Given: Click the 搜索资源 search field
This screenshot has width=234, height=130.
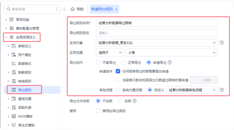Looking at the screenshot, I should pyautogui.click(x=32, y=9).
